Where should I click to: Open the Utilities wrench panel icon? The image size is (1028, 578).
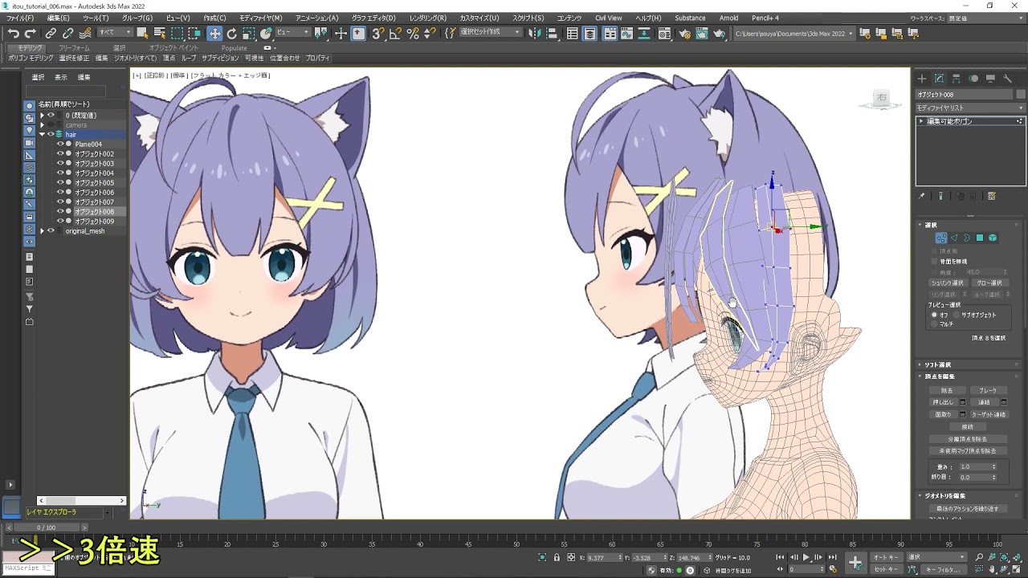(1007, 79)
